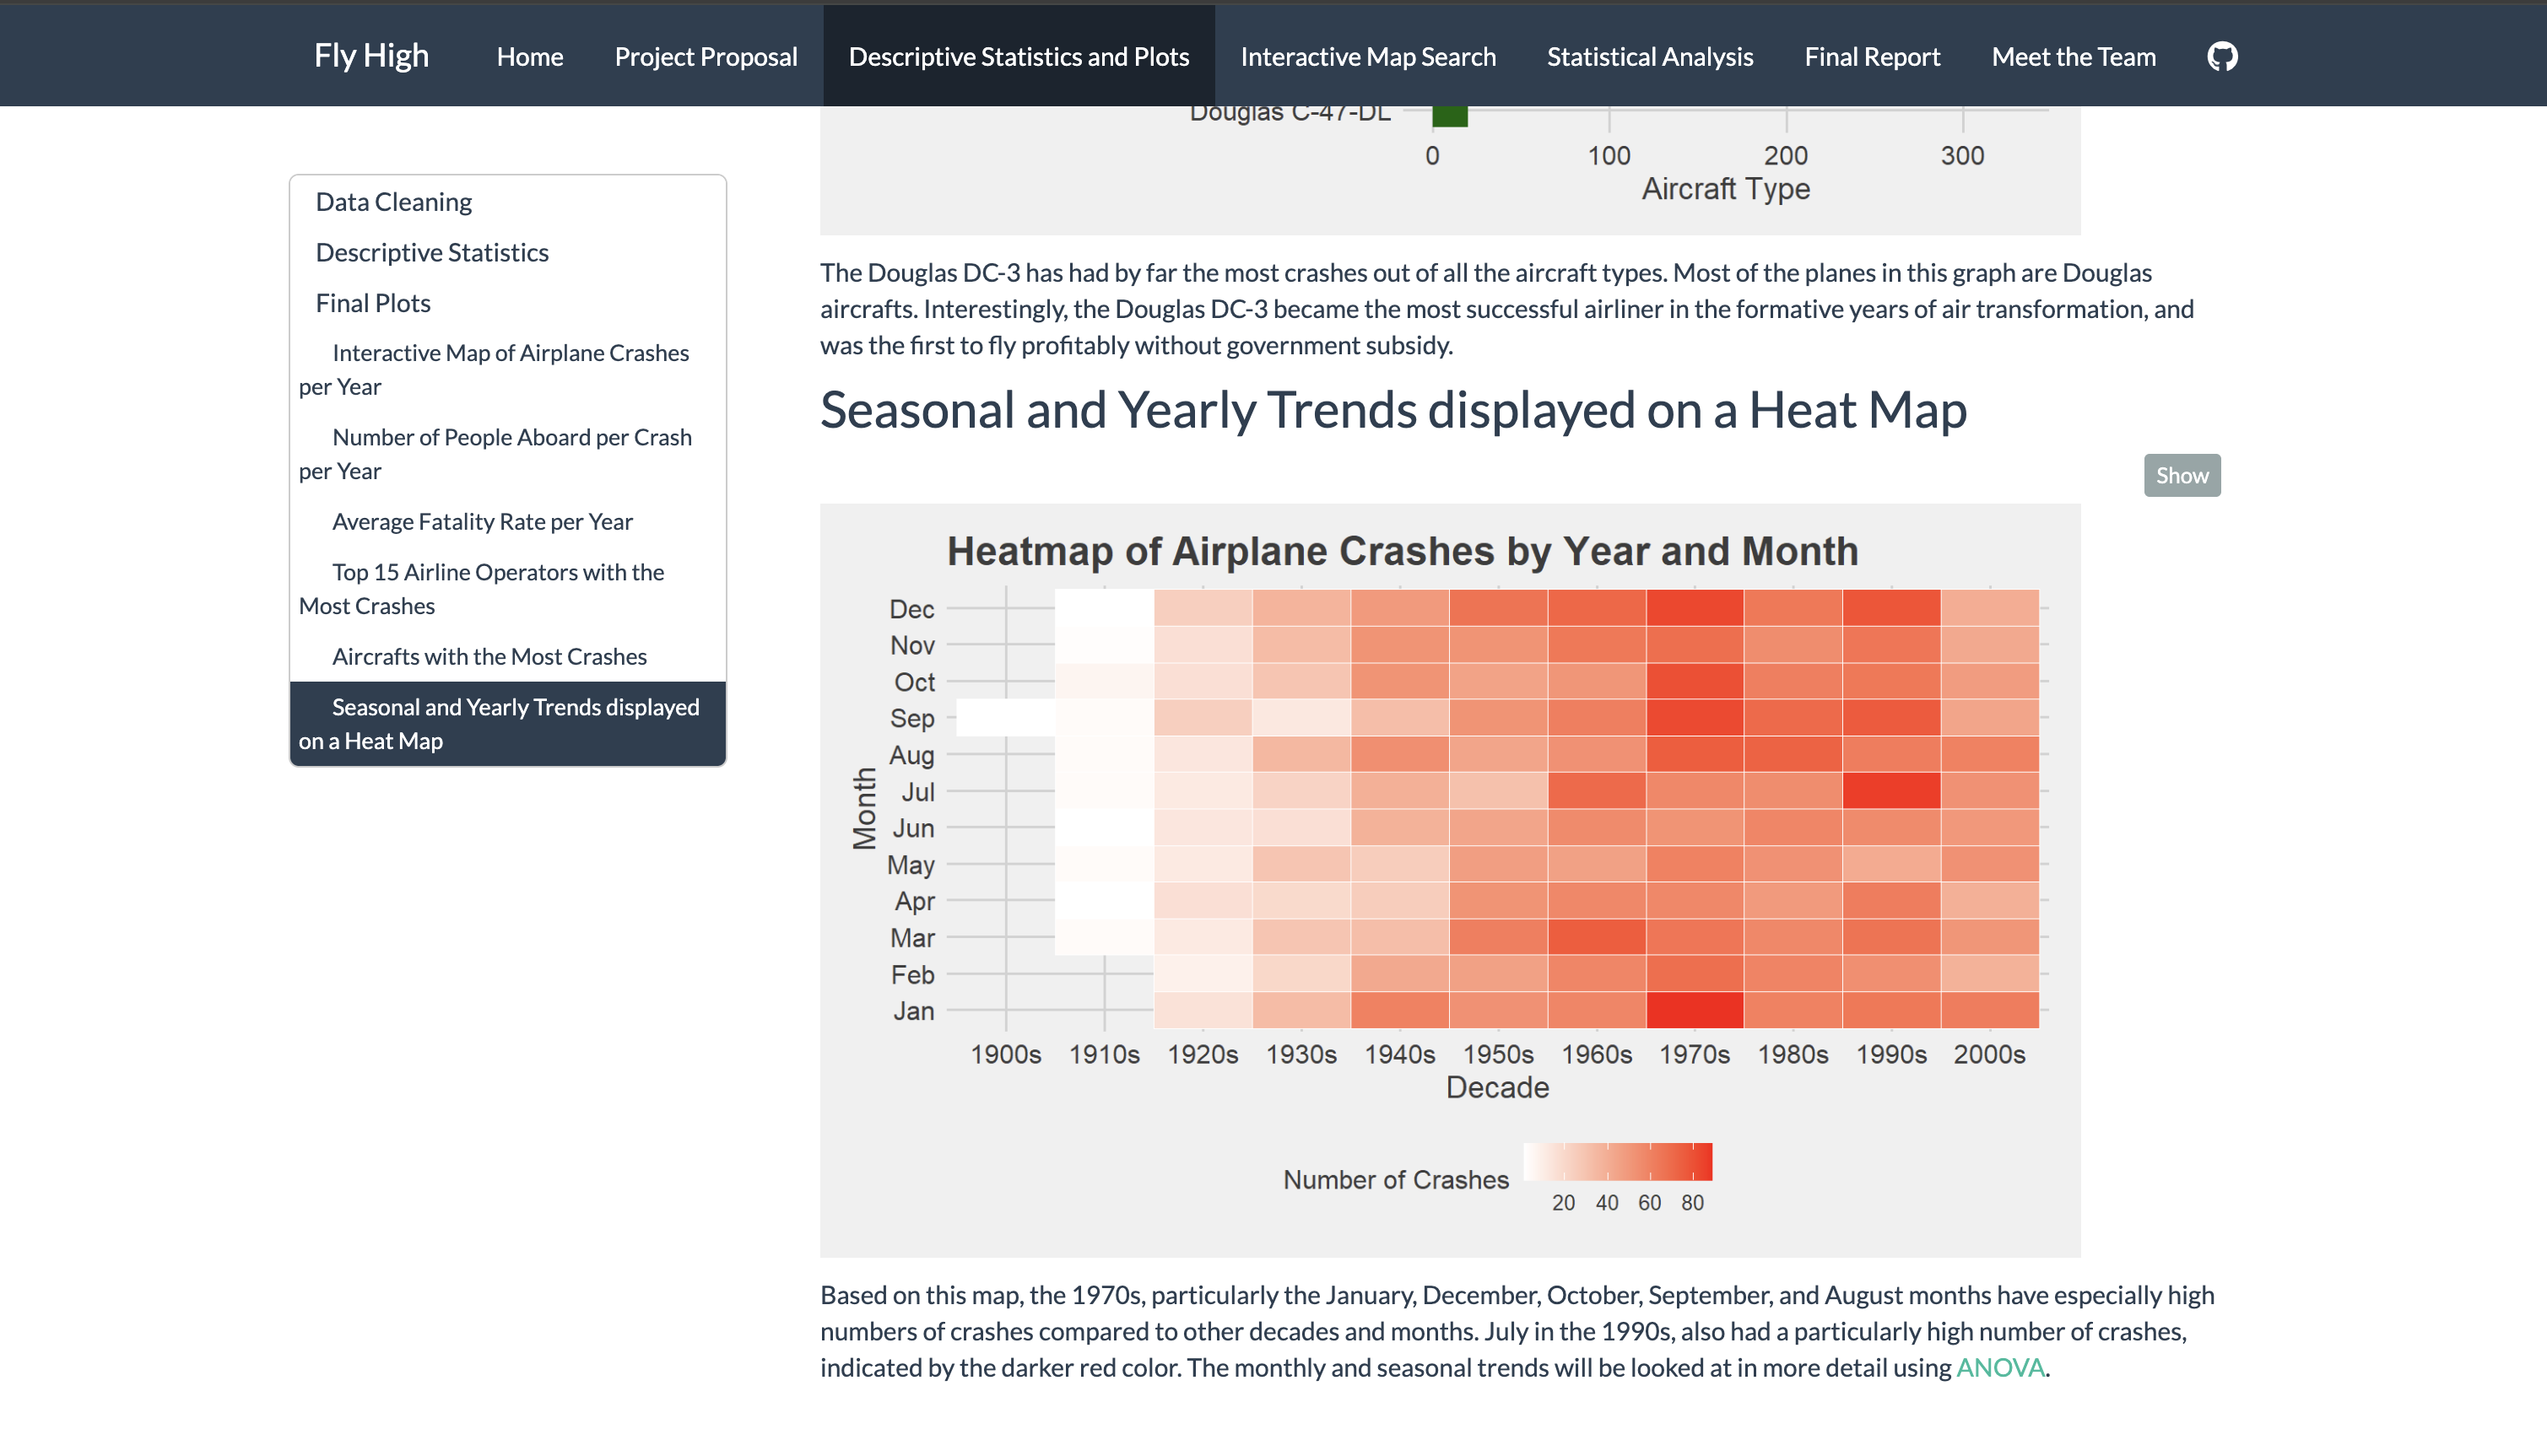Open the Final Report page

pos(1872,56)
